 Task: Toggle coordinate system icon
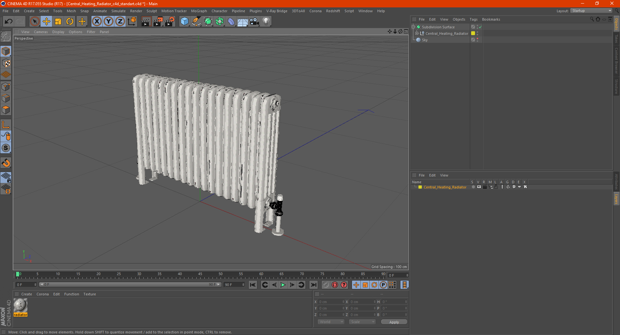tap(132, 22)
